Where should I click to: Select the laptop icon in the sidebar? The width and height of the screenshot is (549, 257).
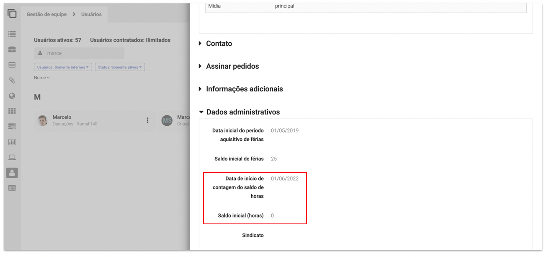point(12,158)
